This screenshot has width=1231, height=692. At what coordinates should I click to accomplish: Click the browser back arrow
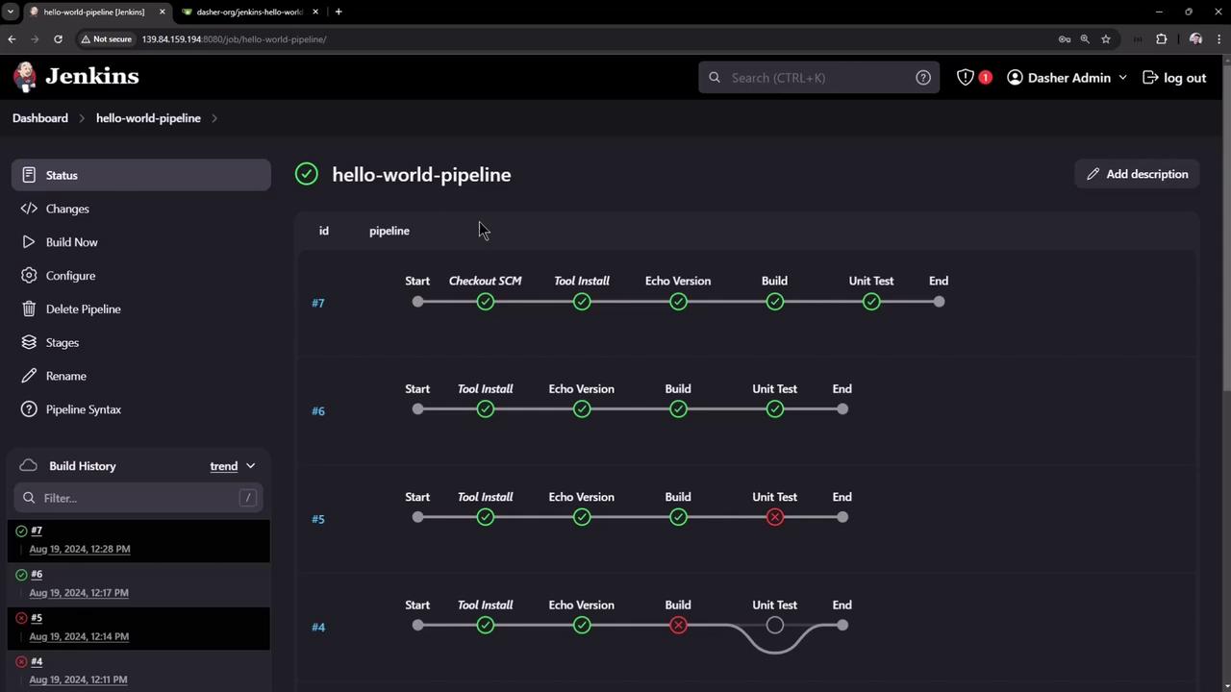click(x=12, y=39)
